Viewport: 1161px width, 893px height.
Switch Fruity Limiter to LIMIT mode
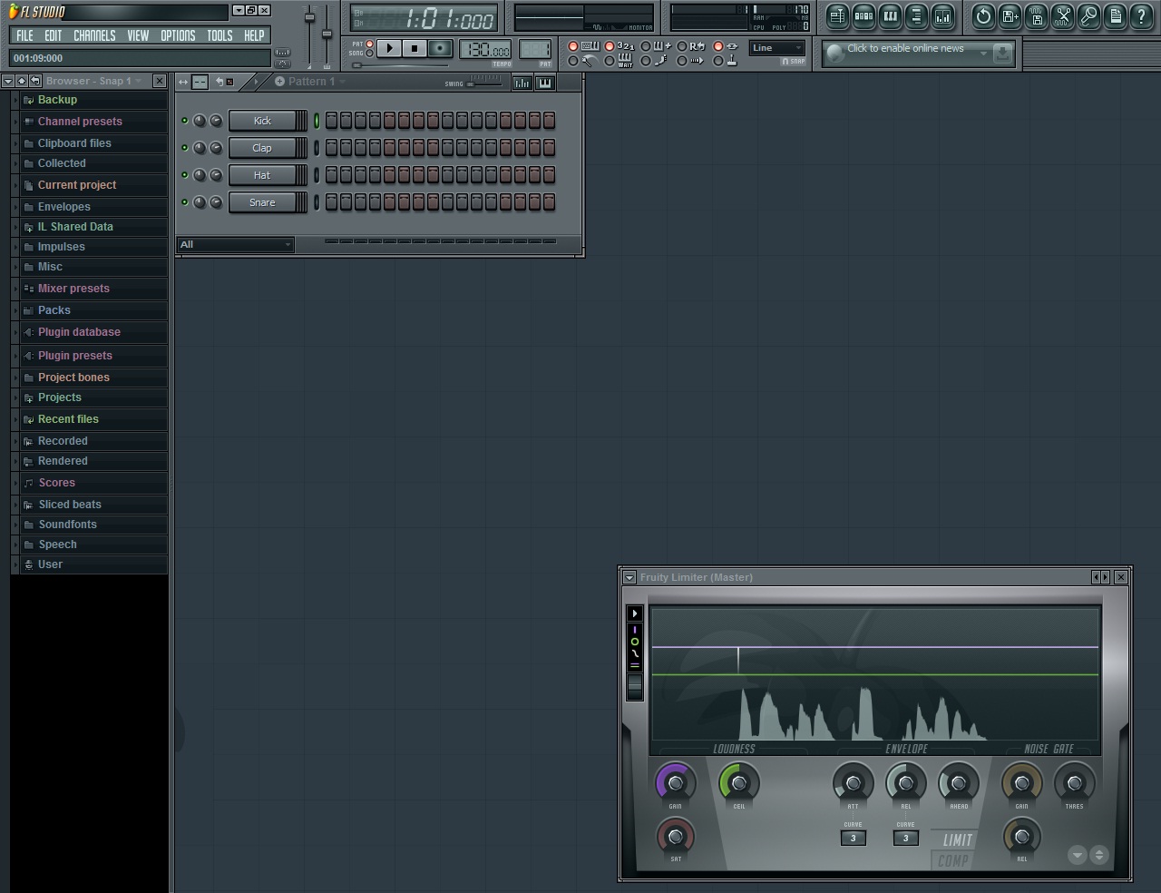[957, 840]
